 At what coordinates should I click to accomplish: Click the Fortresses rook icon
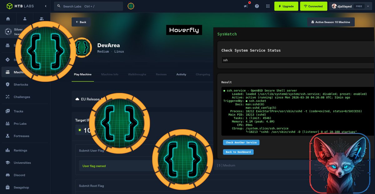pos(7,136)
